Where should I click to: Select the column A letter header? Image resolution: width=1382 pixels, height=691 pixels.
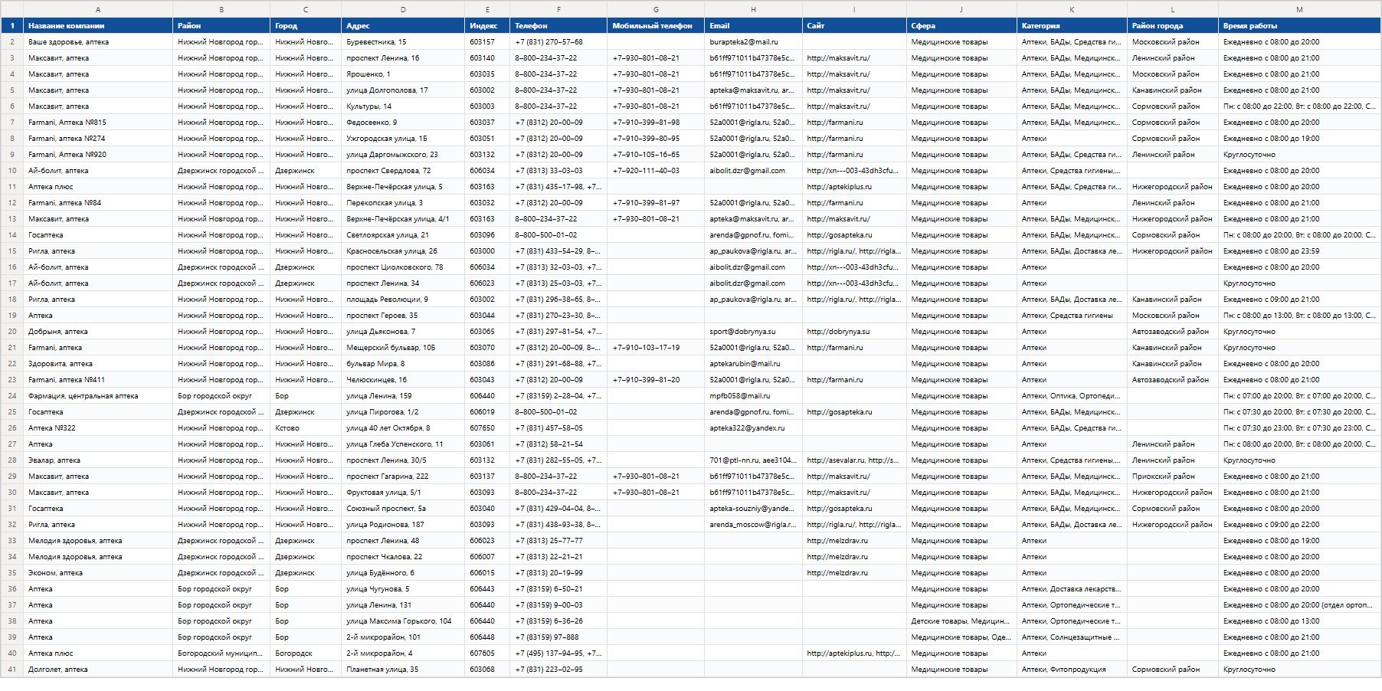coord(98,9)
